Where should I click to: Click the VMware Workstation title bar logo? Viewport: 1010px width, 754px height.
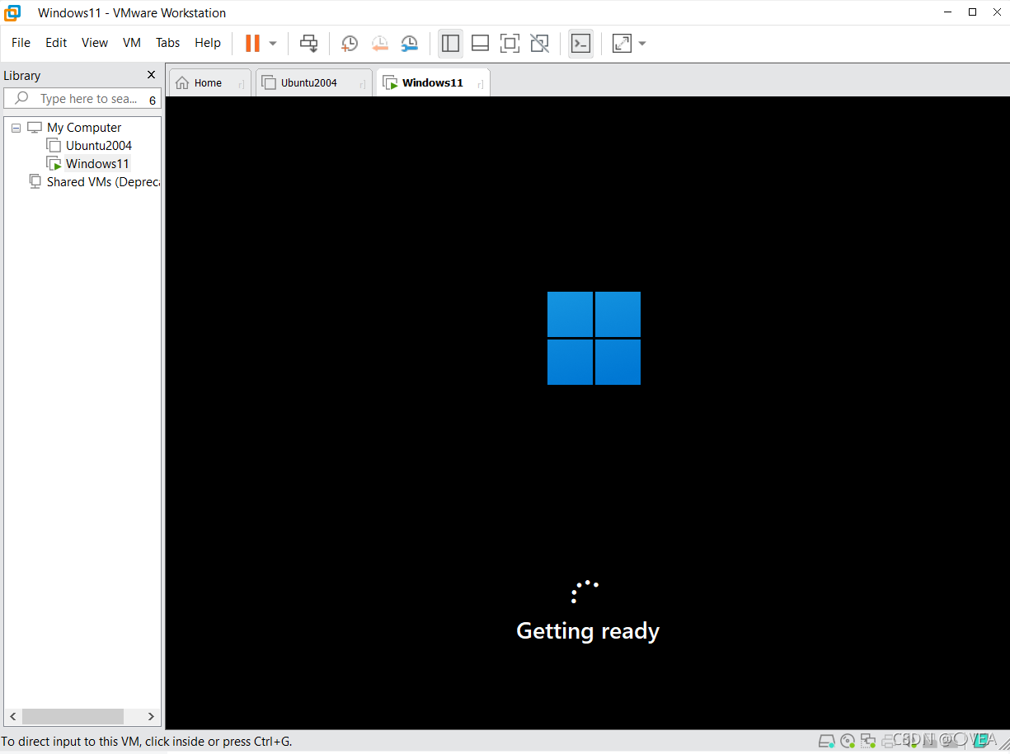point(12,12)
